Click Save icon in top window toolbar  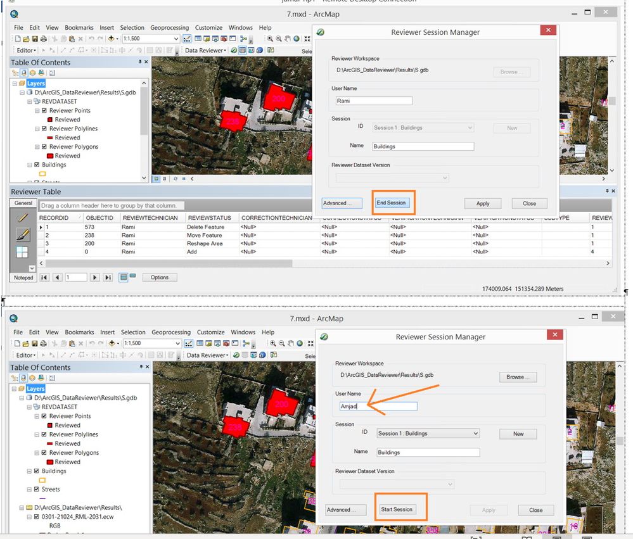click(x=35, y=39)
